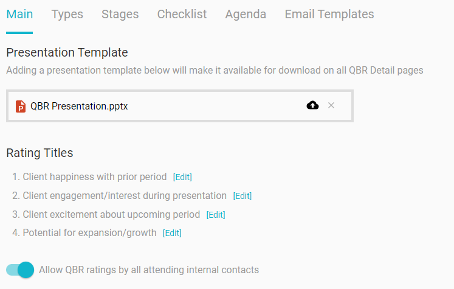Image resolution: width=454 pixels, height=289 pixels.
Task: Edit the Client happiness rating title
Action: click(x=182, y=177)
